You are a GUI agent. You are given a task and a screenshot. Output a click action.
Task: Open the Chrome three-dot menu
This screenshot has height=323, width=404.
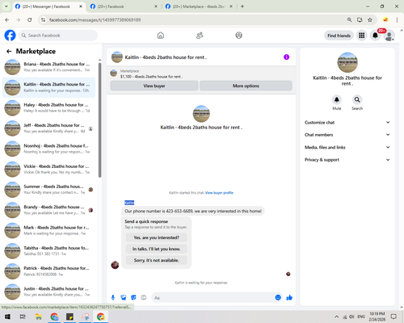tap(397, 19)
